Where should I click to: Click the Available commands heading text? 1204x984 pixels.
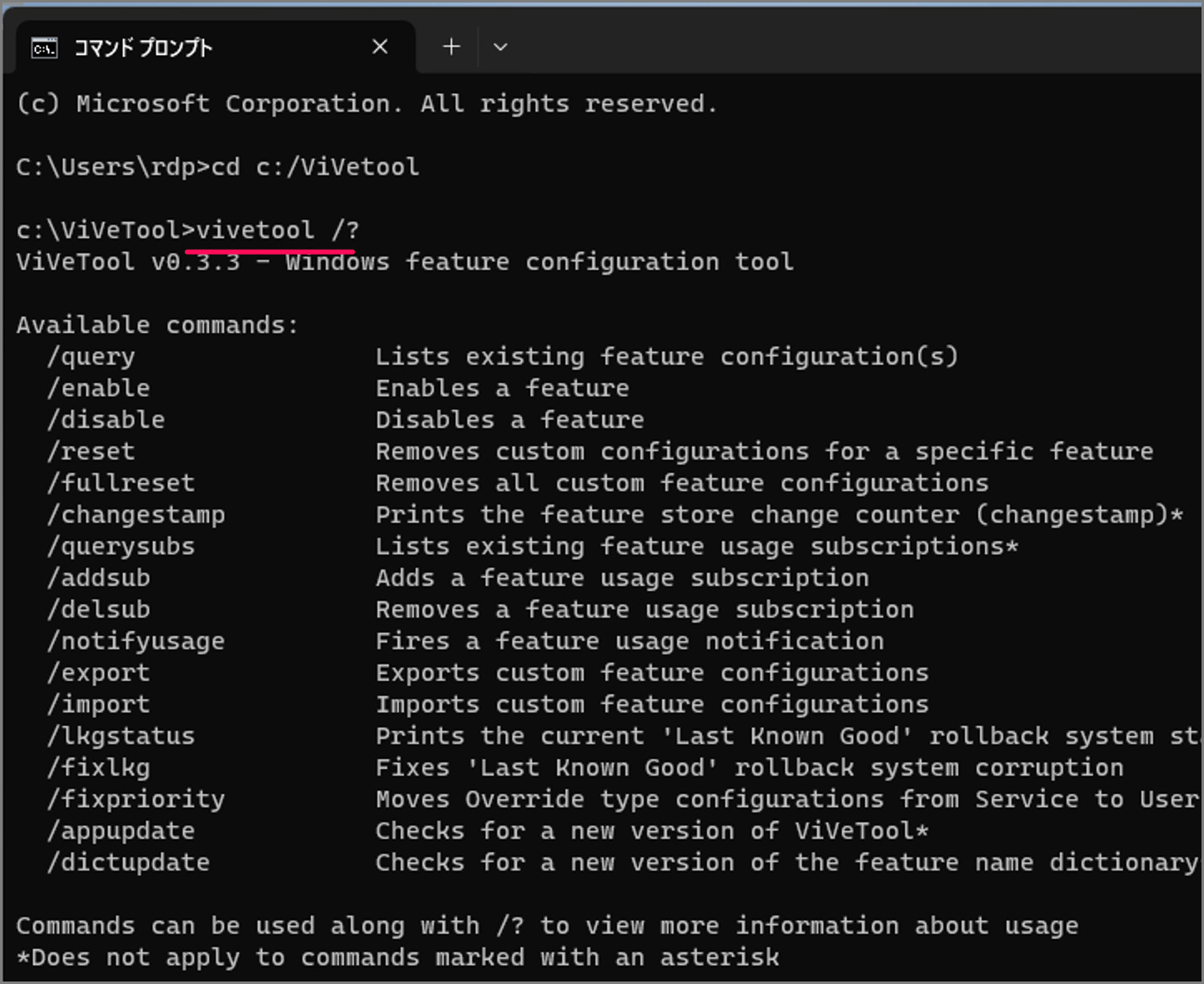pos(157,325)
